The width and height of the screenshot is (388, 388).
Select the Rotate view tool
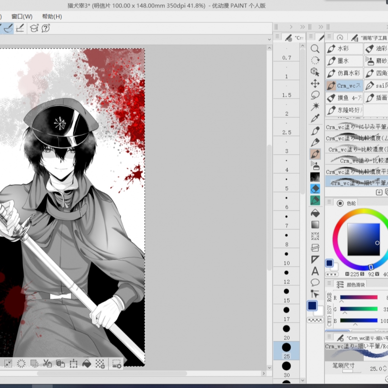tap(315, 60)
